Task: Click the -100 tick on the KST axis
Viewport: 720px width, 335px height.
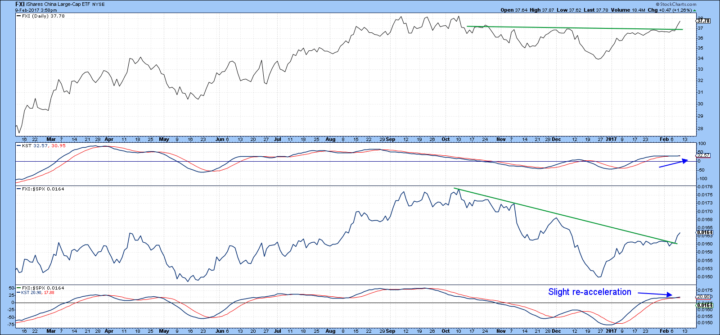Action: point(702,179)
